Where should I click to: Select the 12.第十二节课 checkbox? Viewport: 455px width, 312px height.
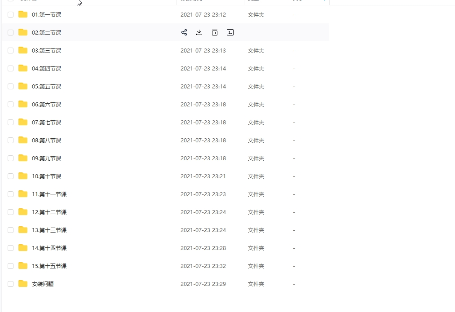[10, 212]
